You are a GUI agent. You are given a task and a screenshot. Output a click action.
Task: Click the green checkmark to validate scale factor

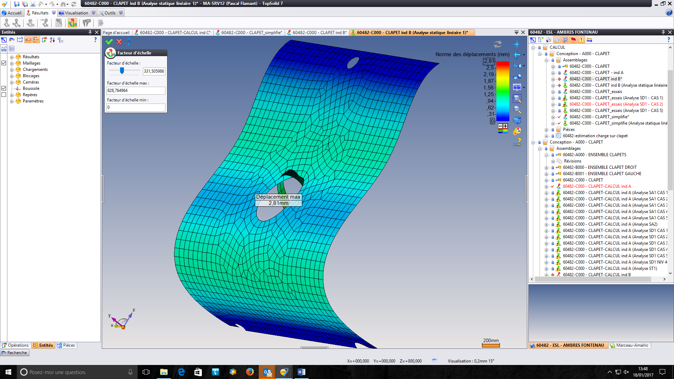point(109,42)
